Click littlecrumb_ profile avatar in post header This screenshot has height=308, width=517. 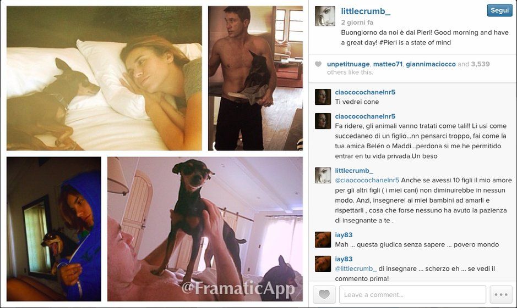[x=325, y=16]
